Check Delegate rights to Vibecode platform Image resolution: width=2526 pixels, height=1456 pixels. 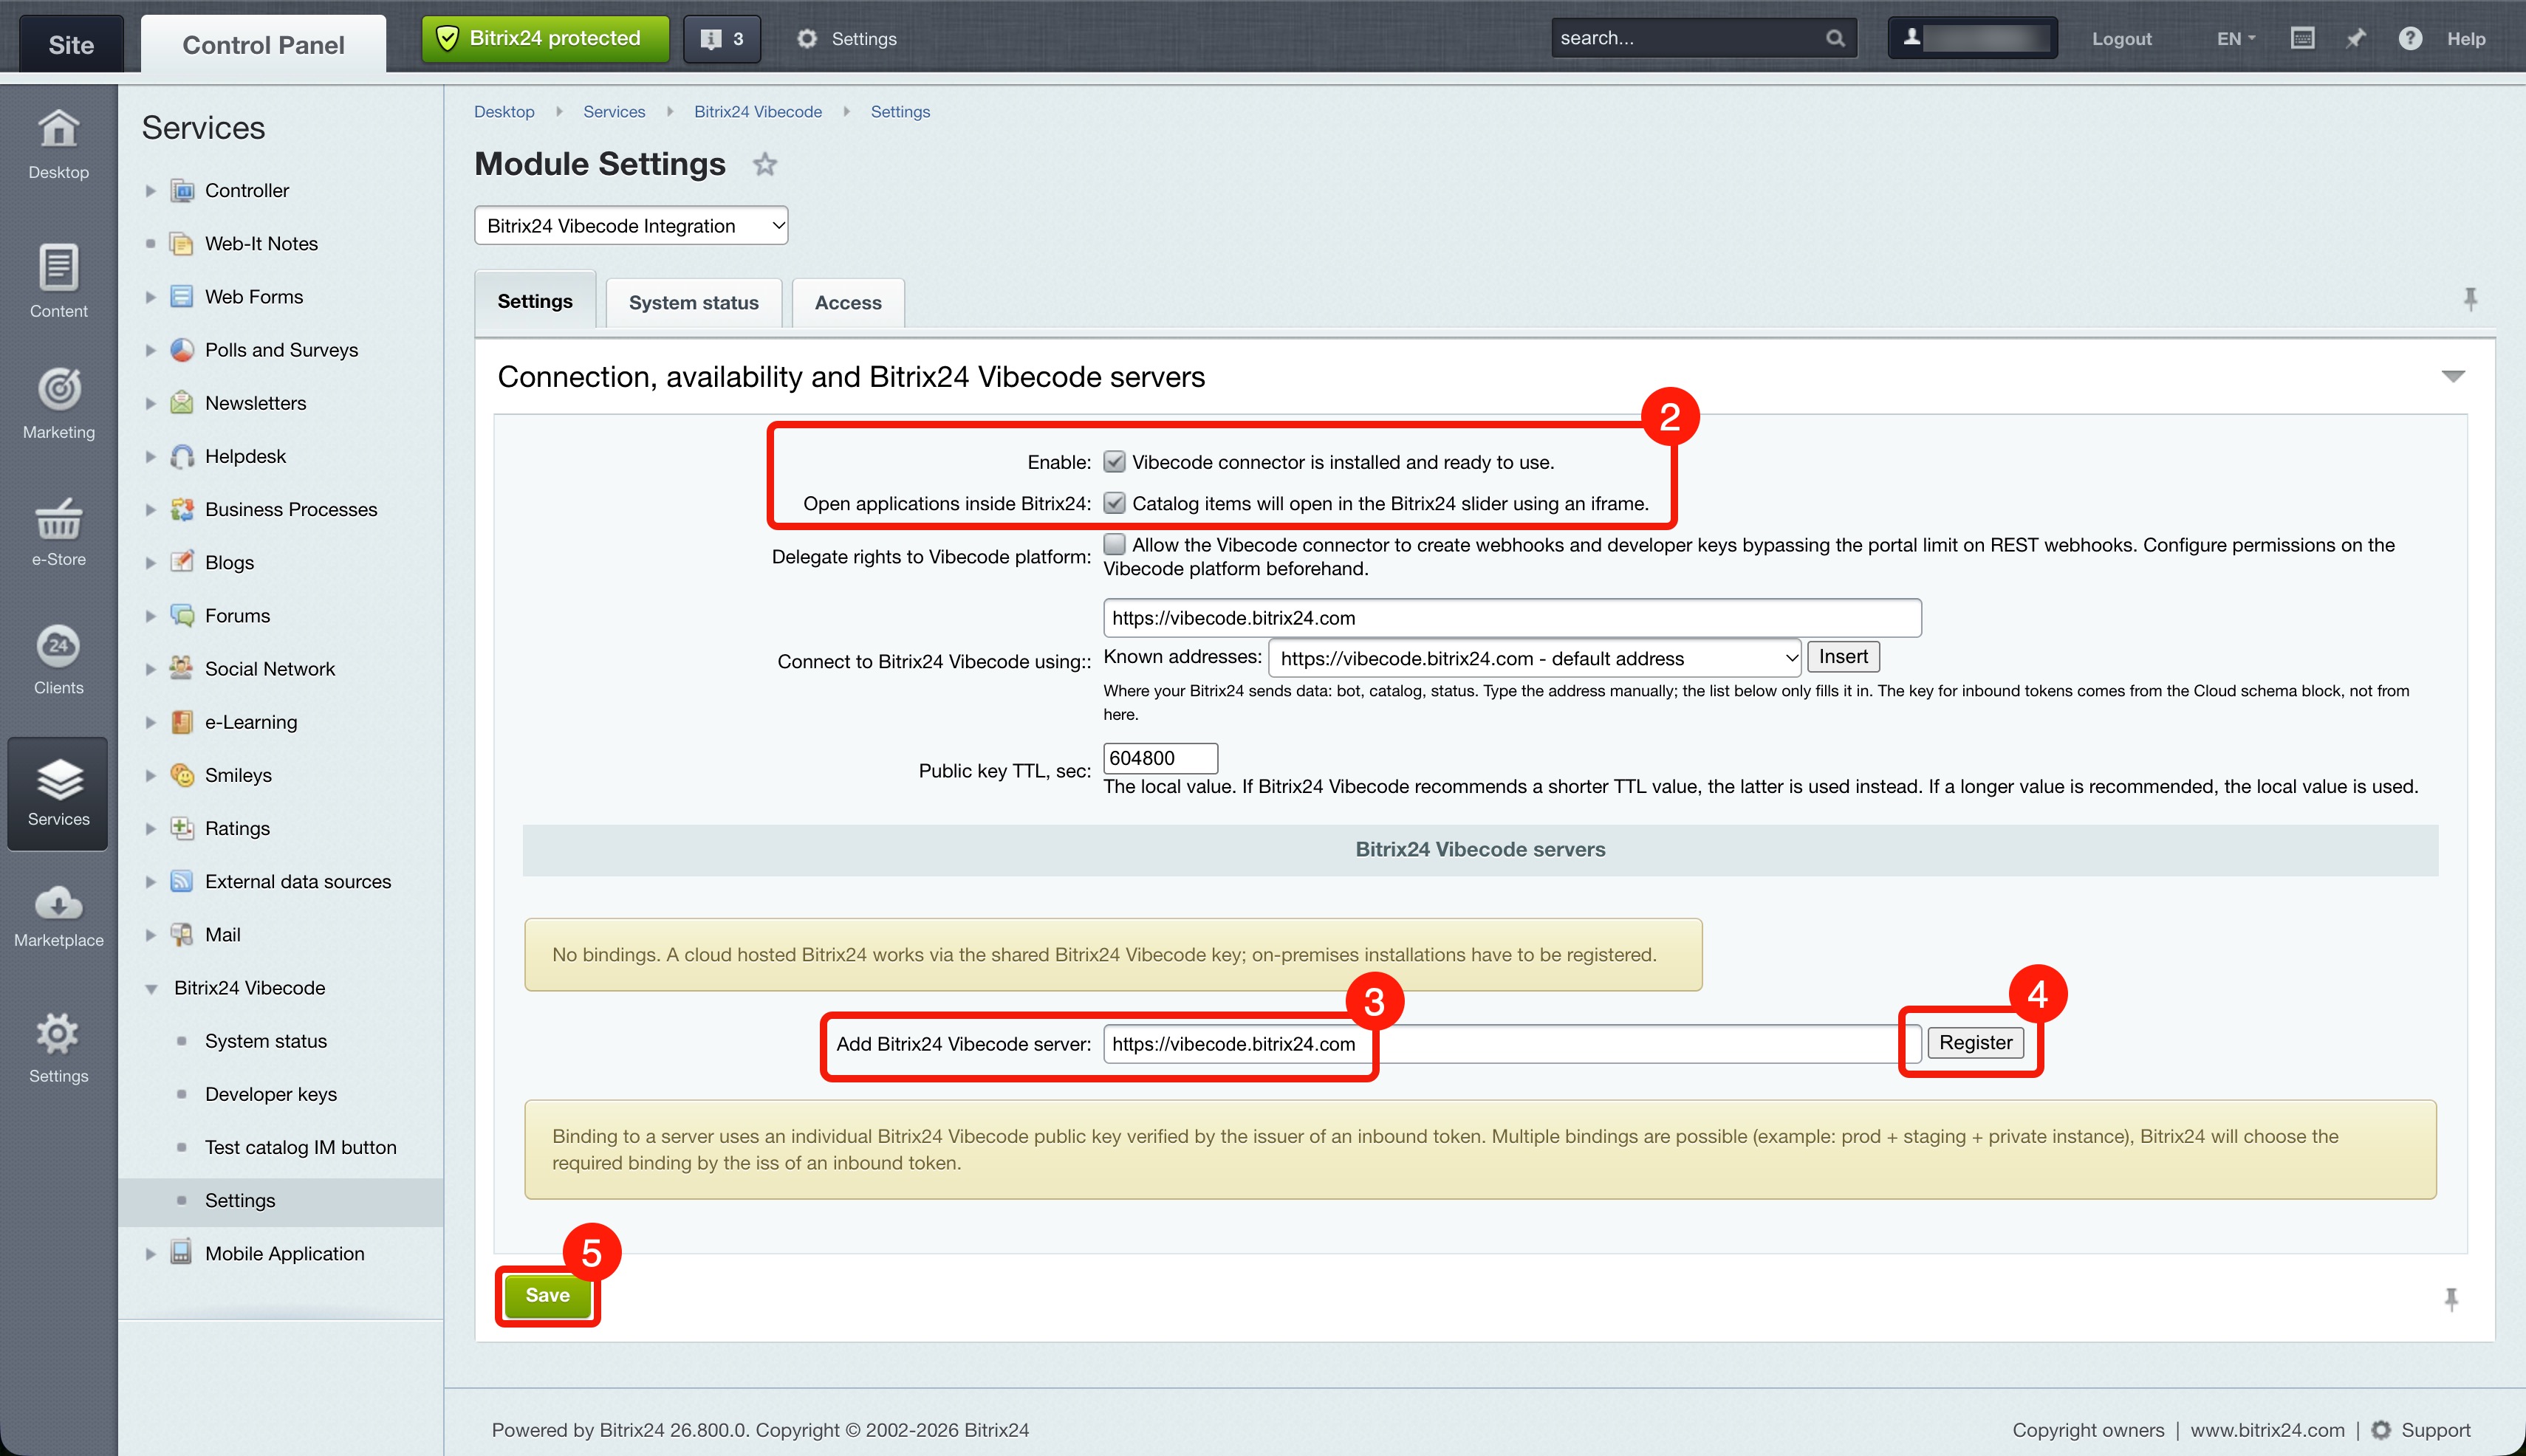[x=1115, y=544]
